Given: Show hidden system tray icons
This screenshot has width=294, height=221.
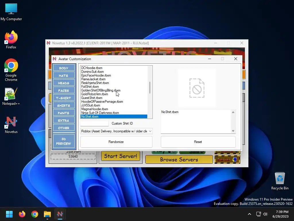Looking at the screenshot, I should (249, 214).
